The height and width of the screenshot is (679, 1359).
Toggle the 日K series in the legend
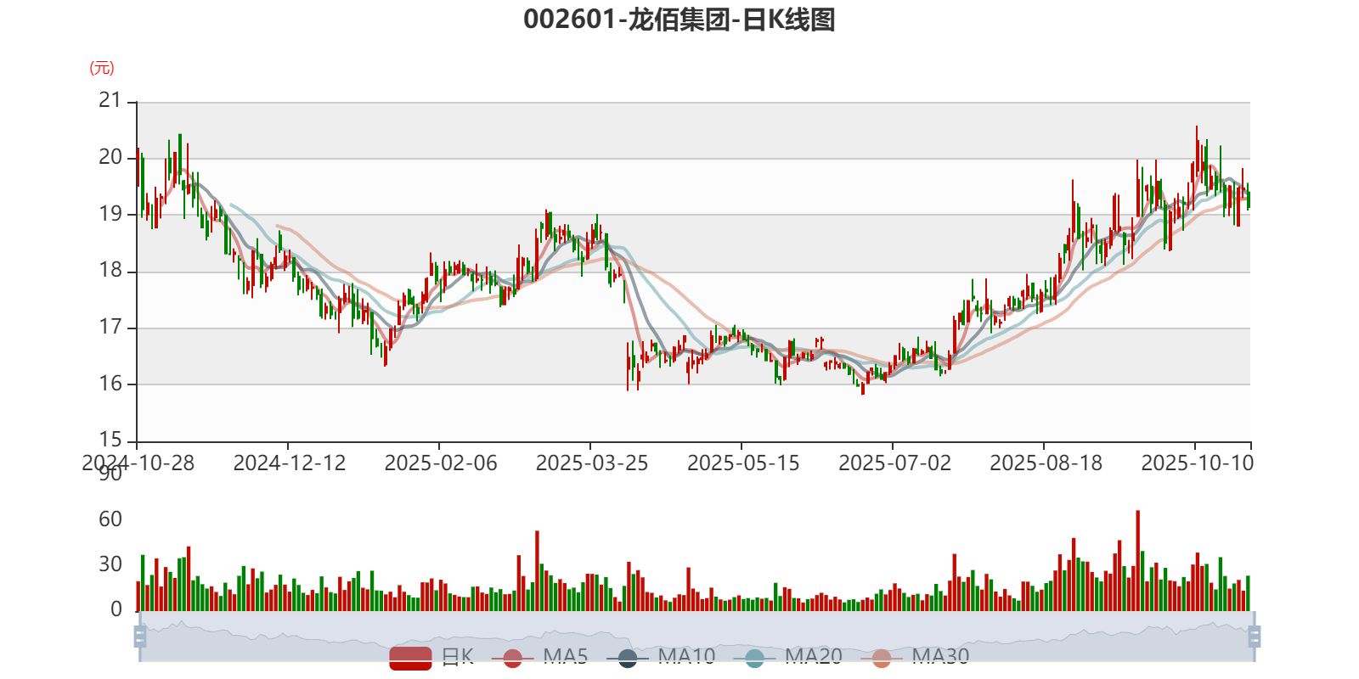[431, 657]
